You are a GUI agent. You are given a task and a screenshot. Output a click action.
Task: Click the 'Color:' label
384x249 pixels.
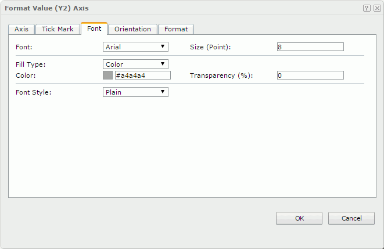coord(26,75)
